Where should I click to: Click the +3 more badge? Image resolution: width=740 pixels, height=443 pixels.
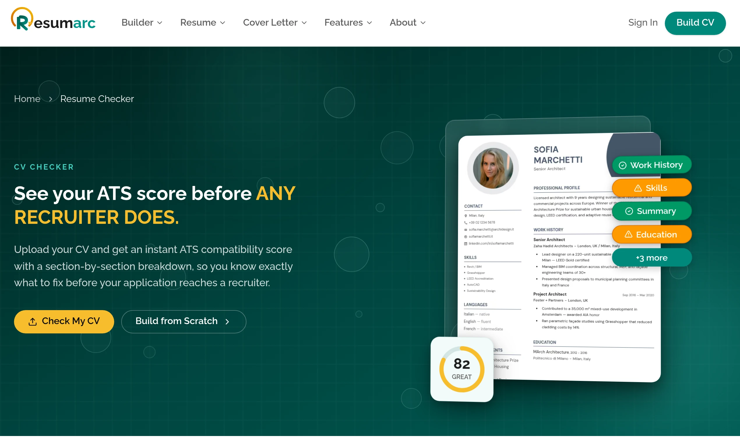tap(652, 258)
